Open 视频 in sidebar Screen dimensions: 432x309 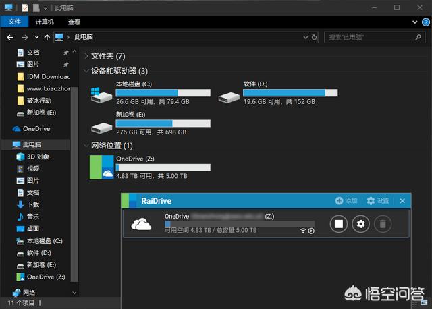(28, 169)
